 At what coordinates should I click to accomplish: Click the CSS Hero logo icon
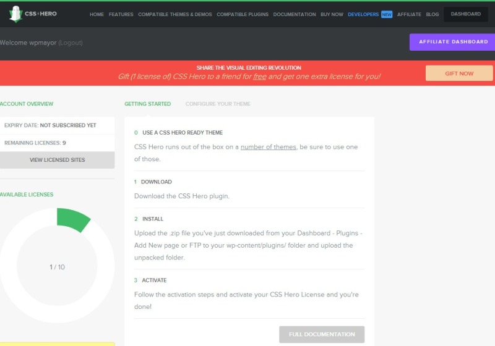tap(15, 14)
